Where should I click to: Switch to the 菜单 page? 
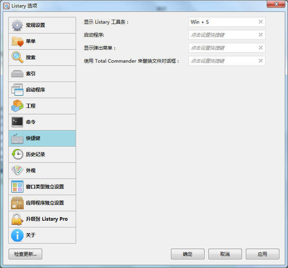(42, 41)
